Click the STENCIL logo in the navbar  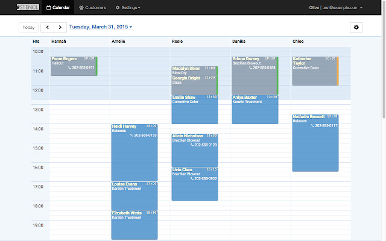pyautogui.click(x=28, y=7)
